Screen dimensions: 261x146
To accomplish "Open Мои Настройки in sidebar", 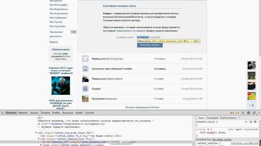I will [58, 26].
